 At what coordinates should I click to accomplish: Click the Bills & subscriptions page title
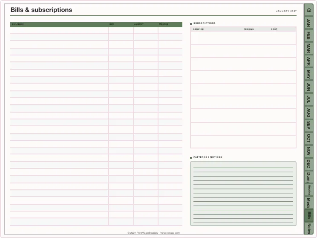pos(41,10)
